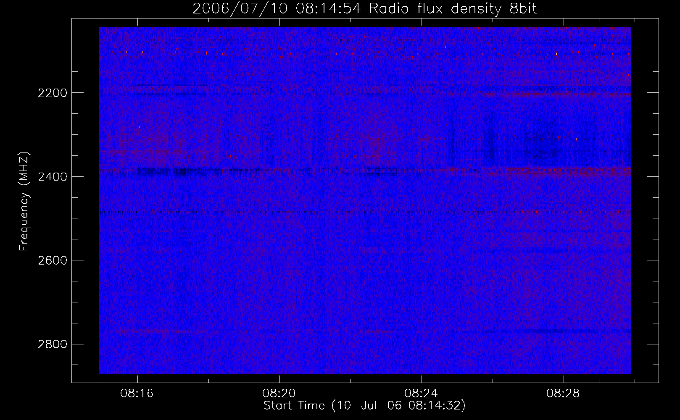680x420 pixels.
Task: Click the 2800 frequency tick label
Action: (x=53, y=344)
